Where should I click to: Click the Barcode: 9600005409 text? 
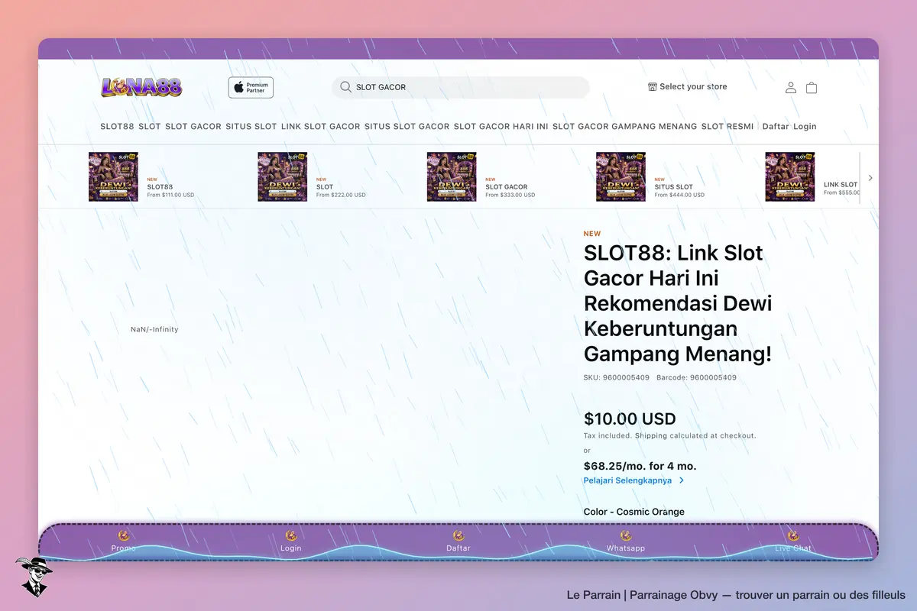[x=696, y=377]
